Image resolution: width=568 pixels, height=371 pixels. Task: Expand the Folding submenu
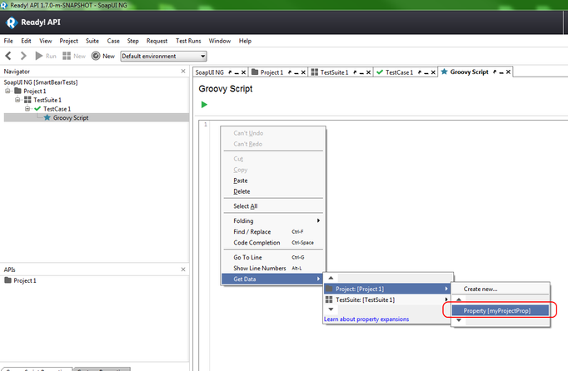273,220
